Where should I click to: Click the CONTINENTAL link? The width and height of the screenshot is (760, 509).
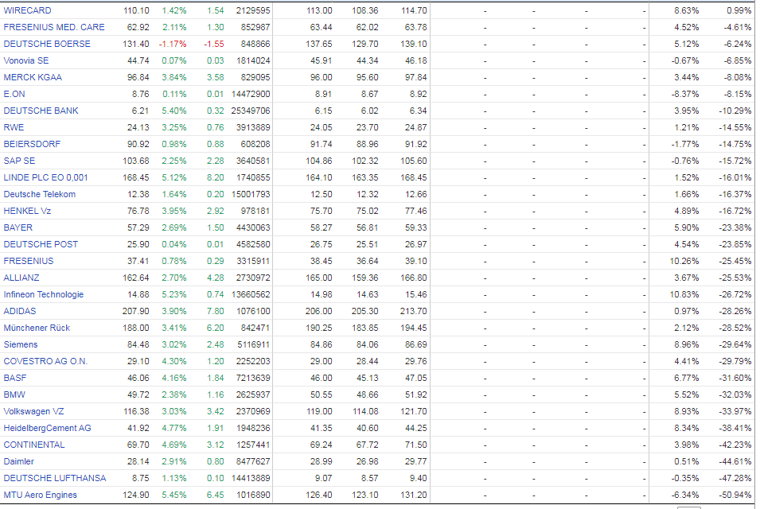34,445
